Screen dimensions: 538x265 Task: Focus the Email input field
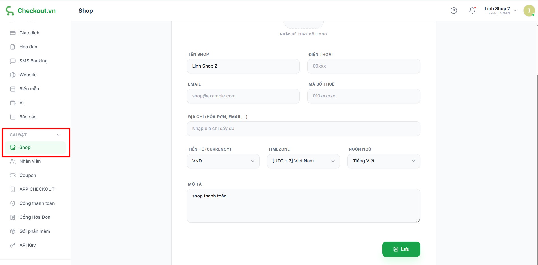click(x=243, y=96)
